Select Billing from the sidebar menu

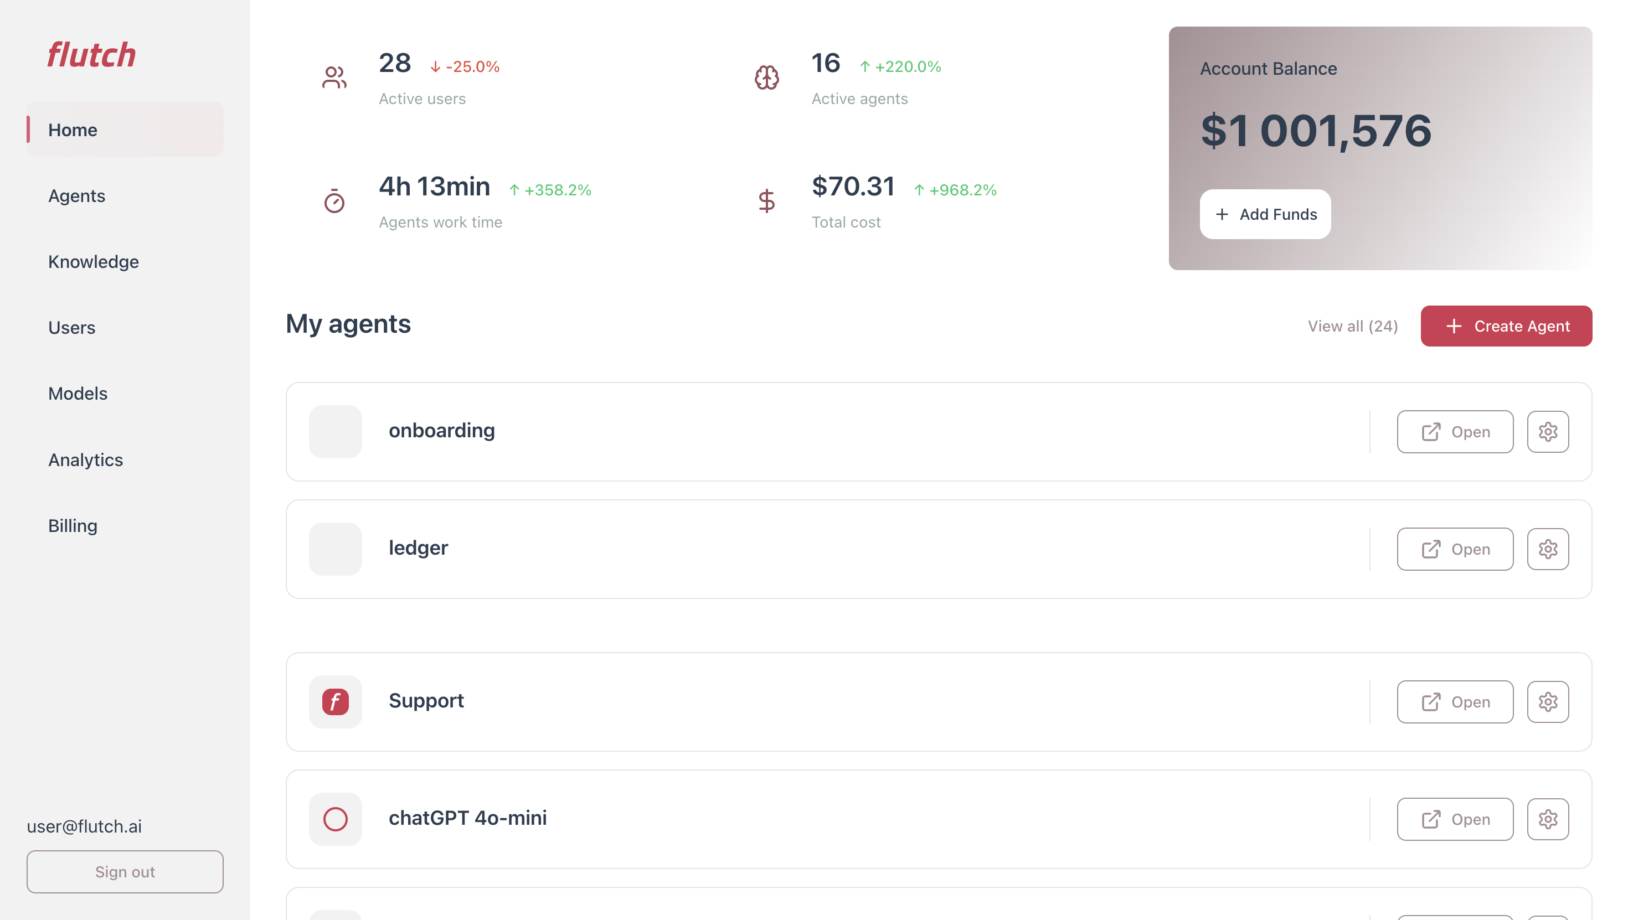click(73, 526)
